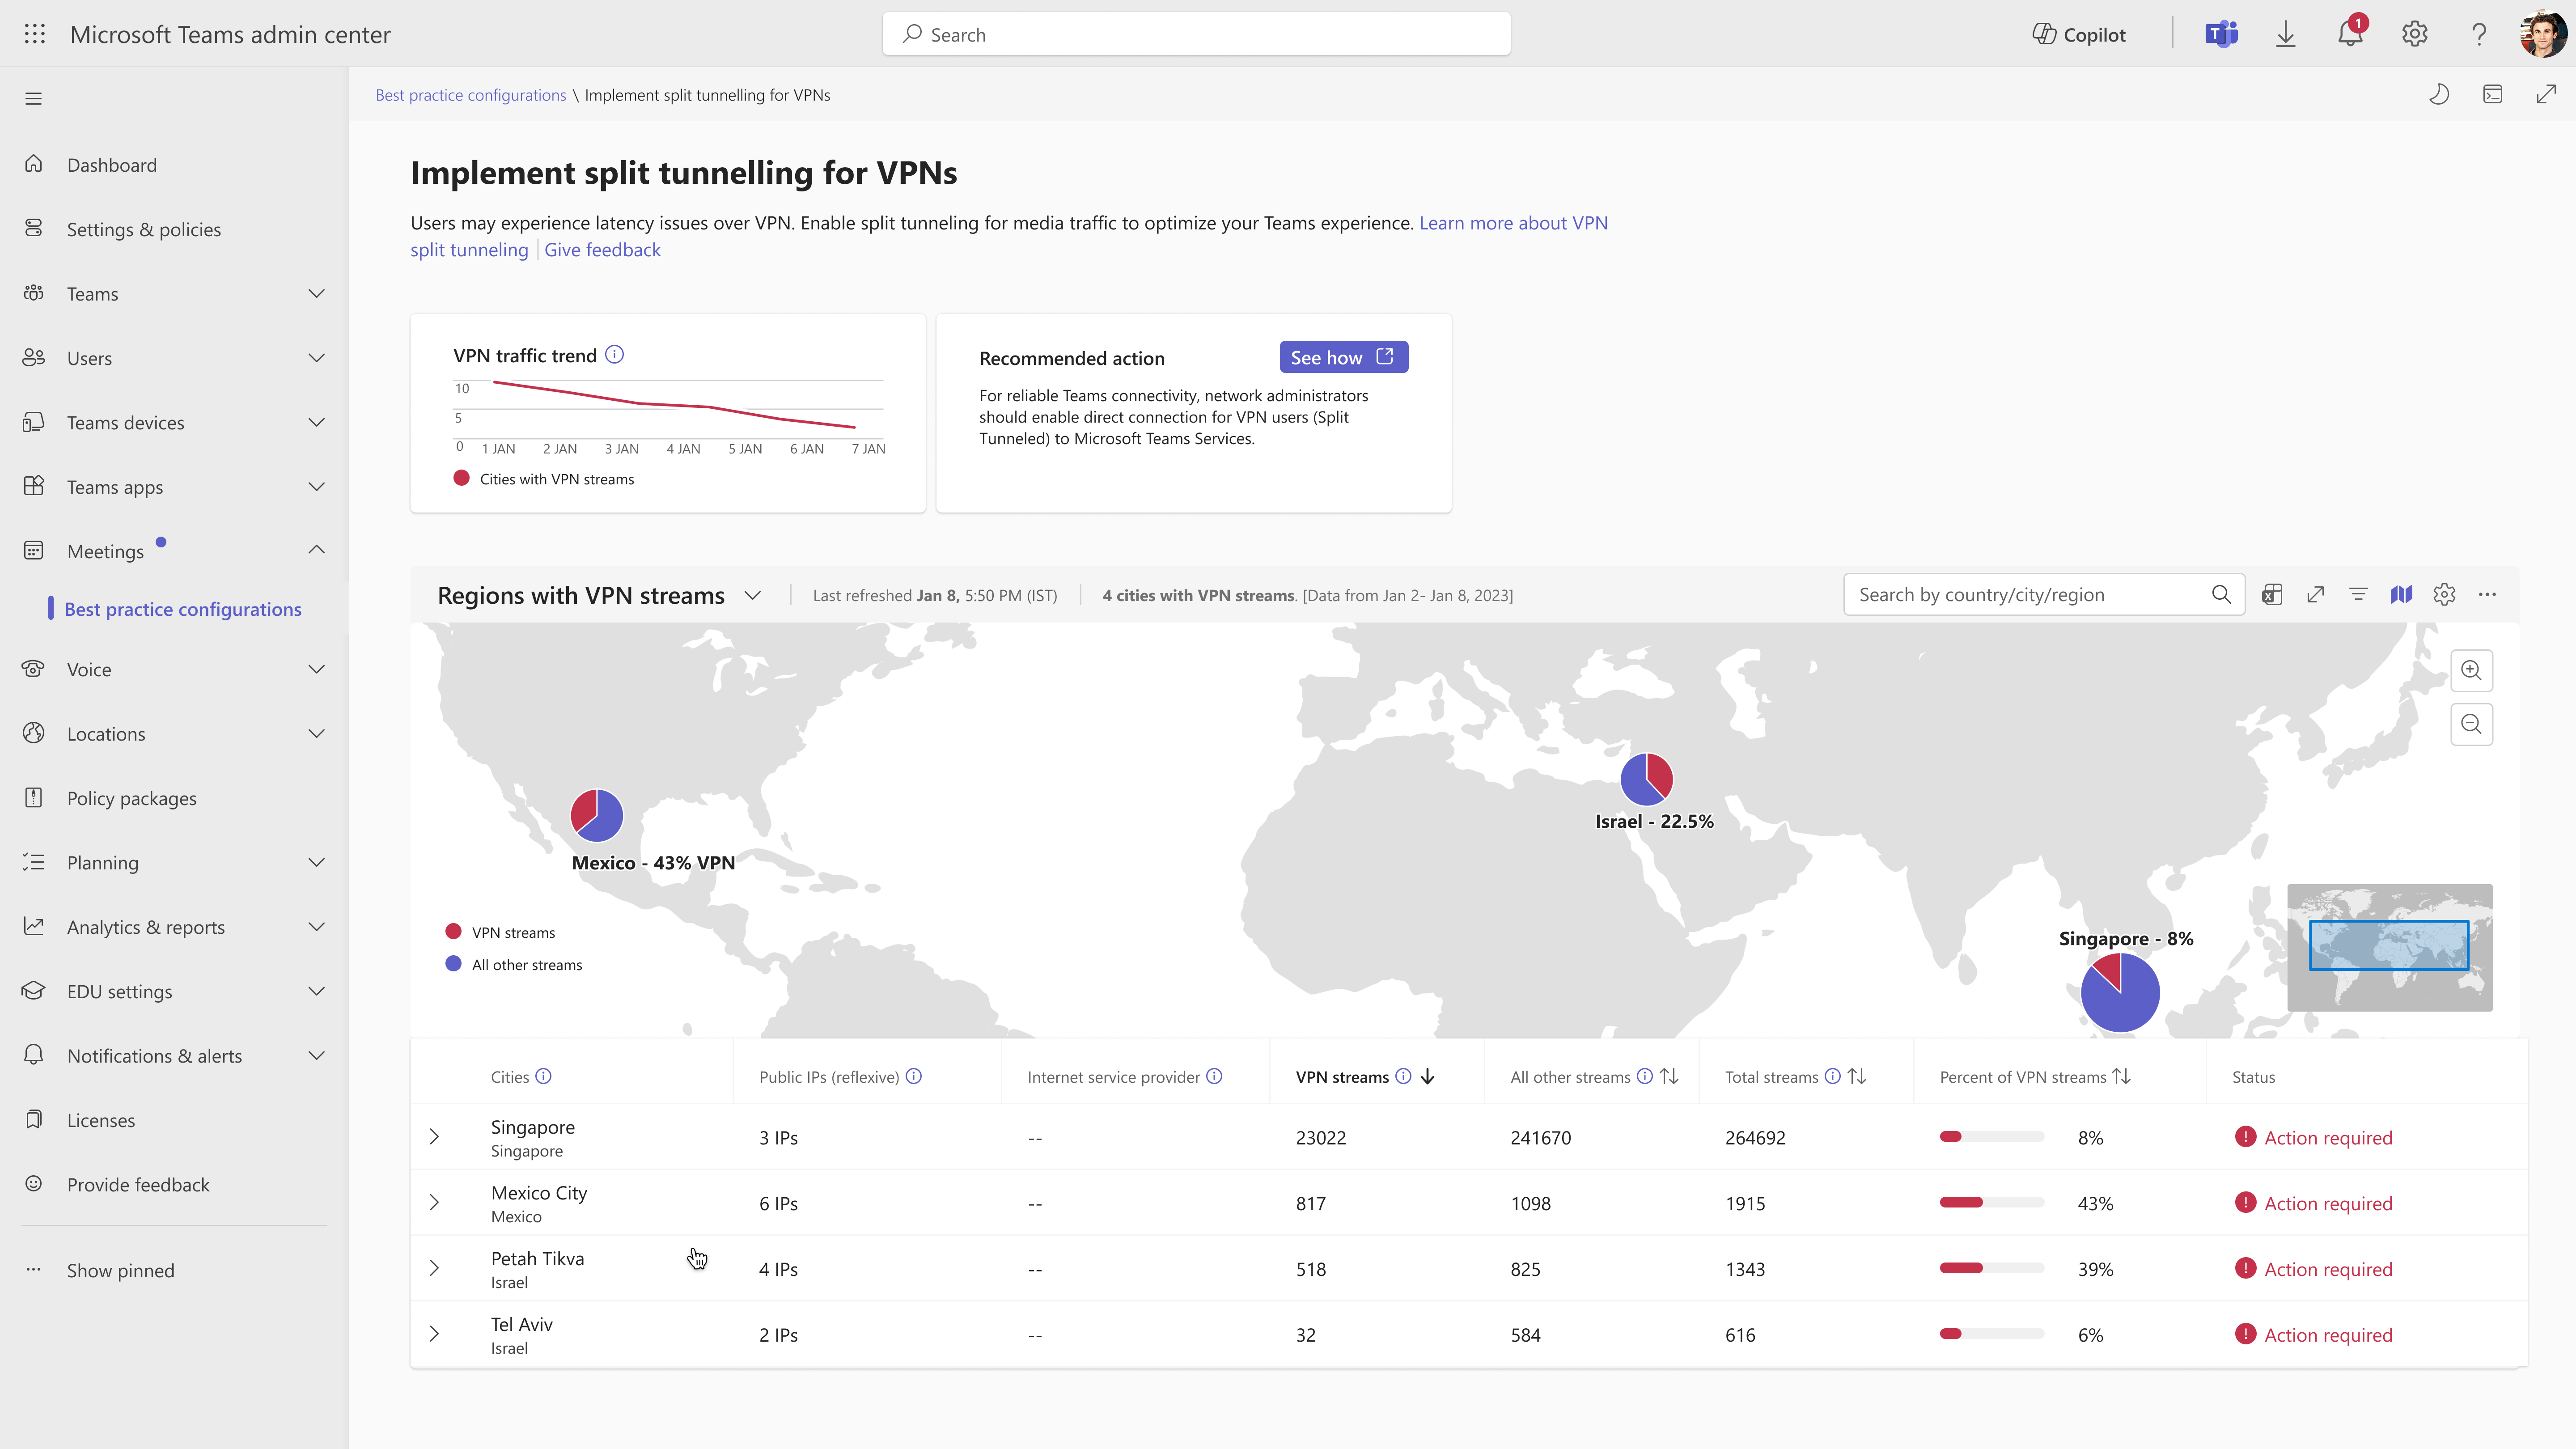Expand the Teams section in sidebar
2576x1449 pixels.
pyautogui.click(x=317, y=294)
